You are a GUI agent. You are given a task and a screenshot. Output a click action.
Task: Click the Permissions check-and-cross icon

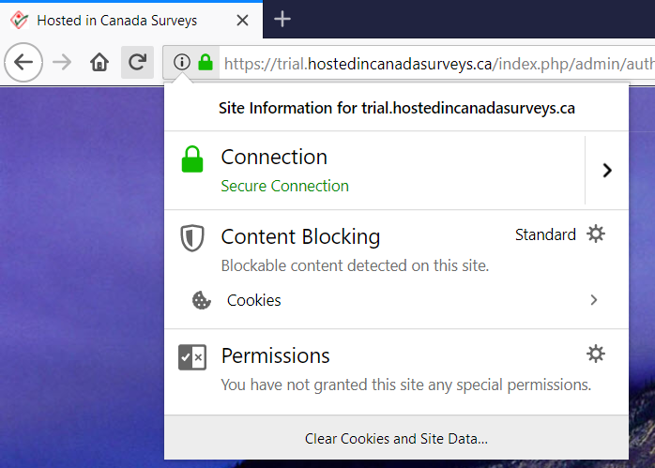pyautogui.click(x=192, y=357)
